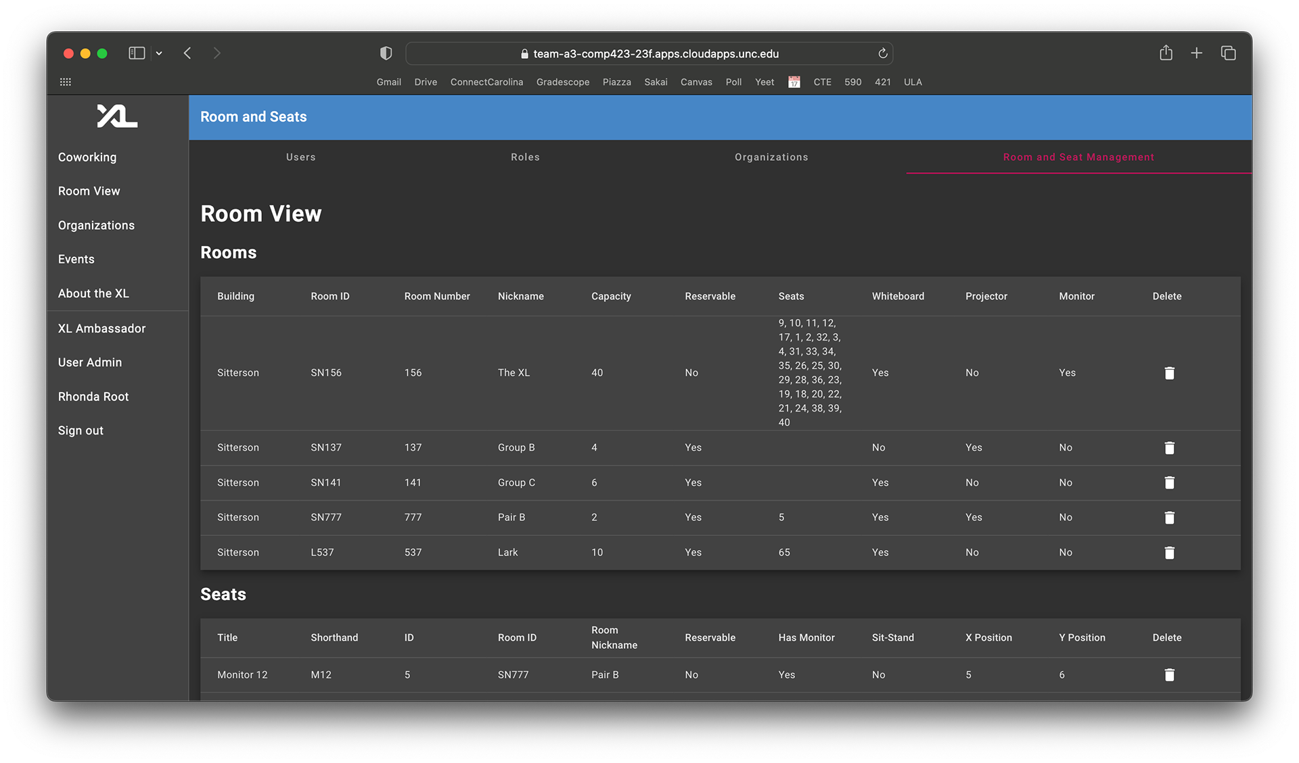This screenshot has width=1299, height=763.
Task: Reload the page with refresh icon
Action: point(882,53)
